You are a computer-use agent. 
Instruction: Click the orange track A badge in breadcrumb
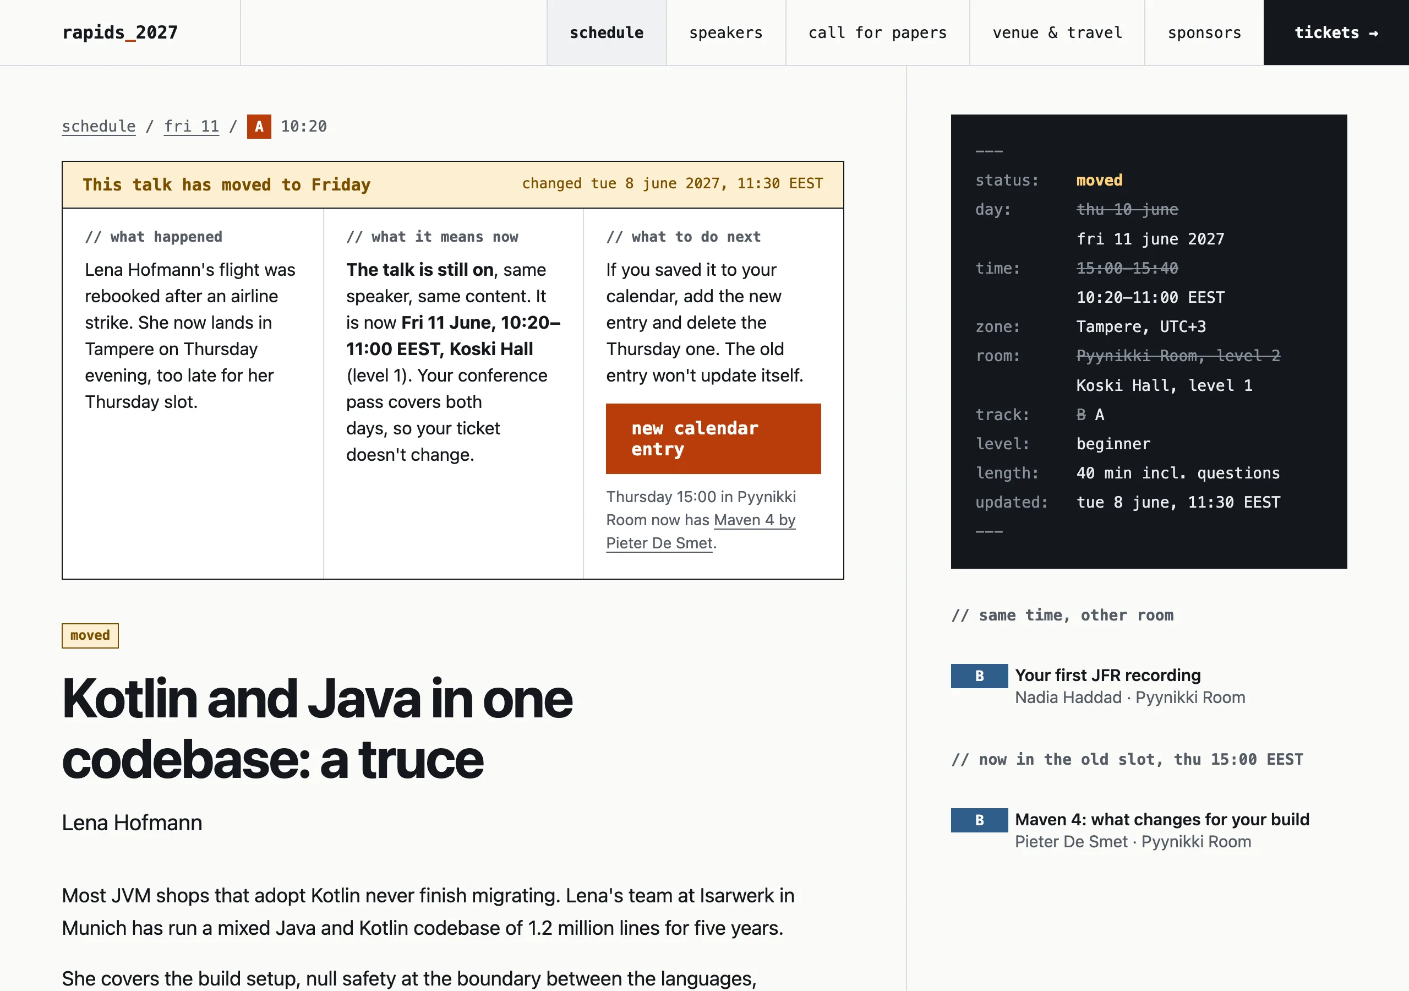[259, 127]
